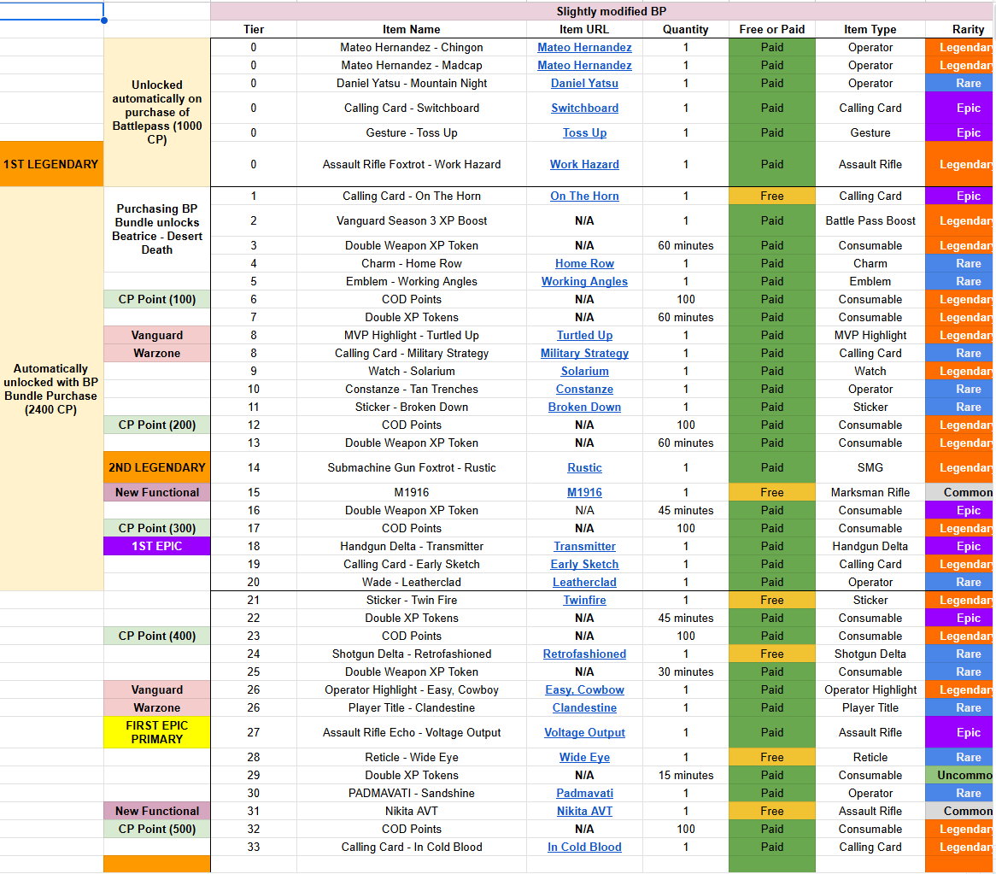Select the '15 minutes' quantity cell

(685, 775)
